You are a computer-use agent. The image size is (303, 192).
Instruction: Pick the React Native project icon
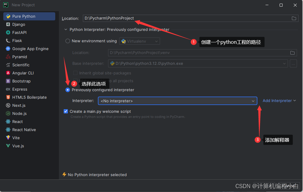(8, 130)
